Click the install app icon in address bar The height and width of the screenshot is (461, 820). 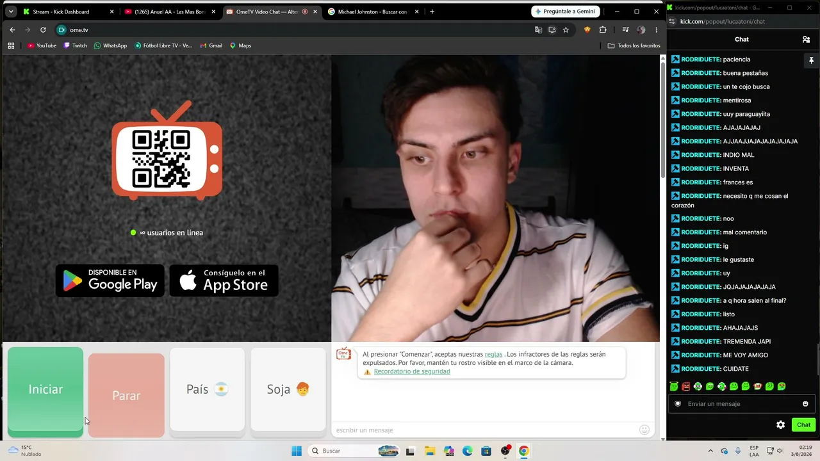(x=552, y=29)
